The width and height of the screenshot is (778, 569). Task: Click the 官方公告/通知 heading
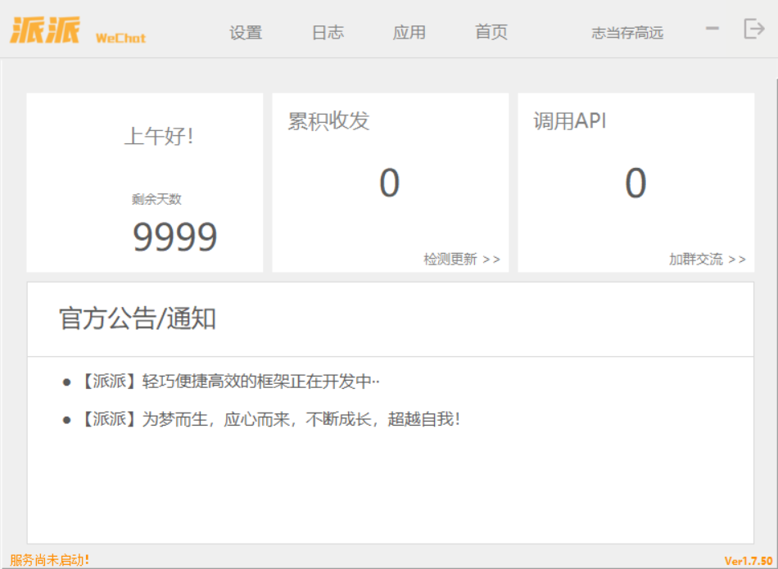(138, 318)
